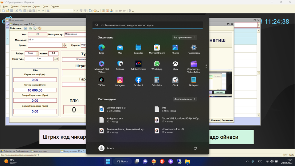Open the Сервис menu

(36, 6)
